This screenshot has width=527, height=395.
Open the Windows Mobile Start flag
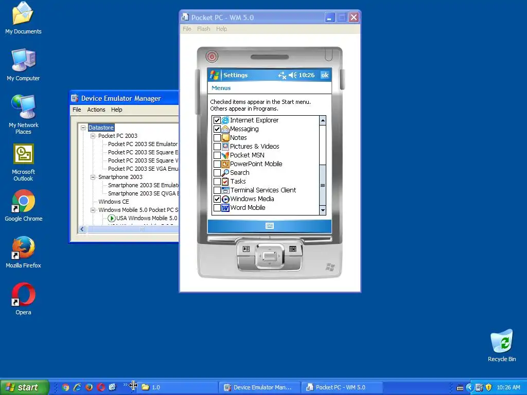[214, 75]
